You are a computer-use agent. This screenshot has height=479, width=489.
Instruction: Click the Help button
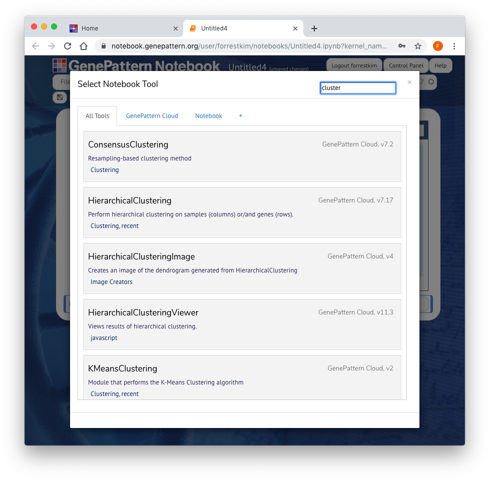[440, 65]
